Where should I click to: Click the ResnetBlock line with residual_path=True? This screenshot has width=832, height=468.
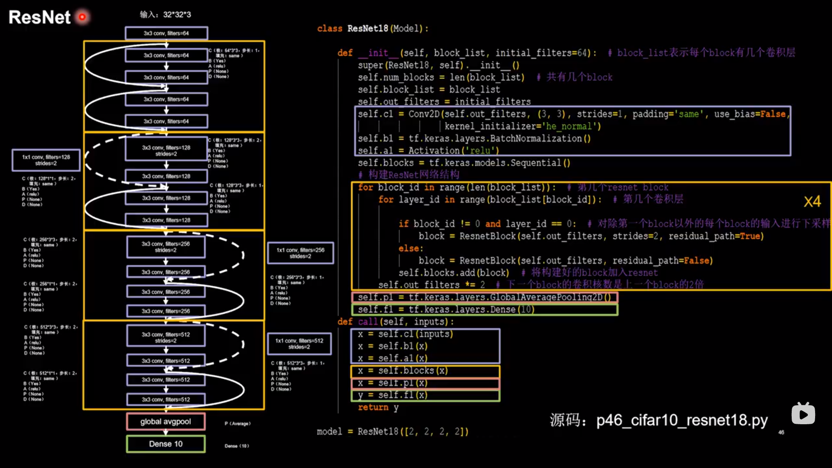(x=591, y=236)
